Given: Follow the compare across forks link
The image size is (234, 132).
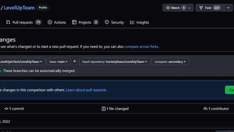Looking at the screenshot, I should tap(141, 47).
